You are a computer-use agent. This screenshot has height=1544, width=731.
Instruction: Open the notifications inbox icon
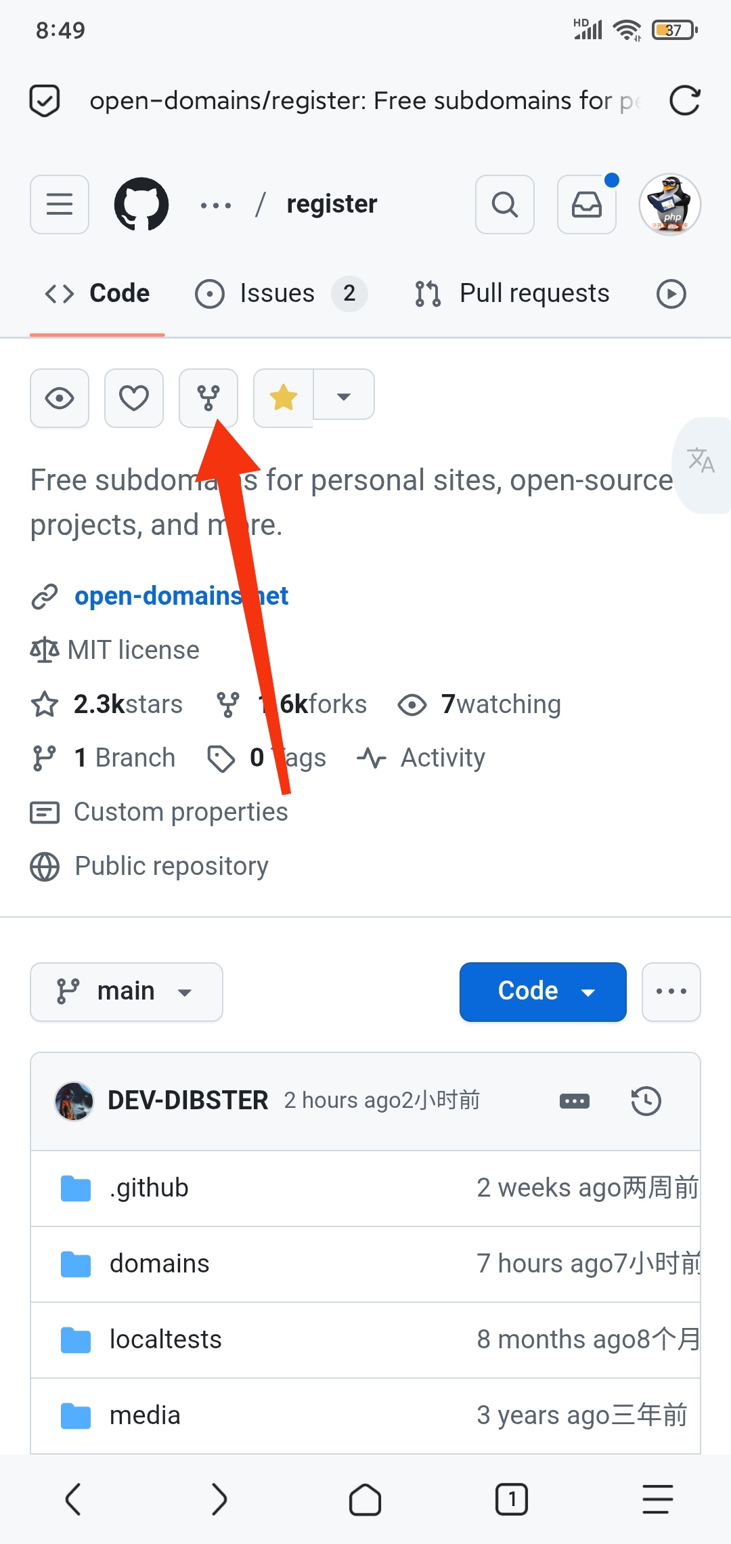click(x=587, y=204)
